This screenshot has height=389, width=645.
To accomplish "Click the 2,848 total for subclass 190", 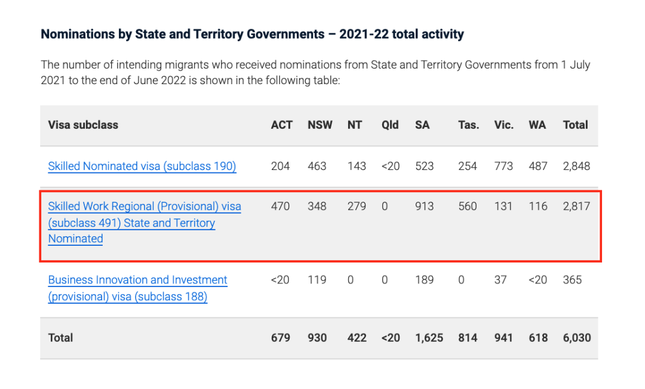I will click(576, 166).
